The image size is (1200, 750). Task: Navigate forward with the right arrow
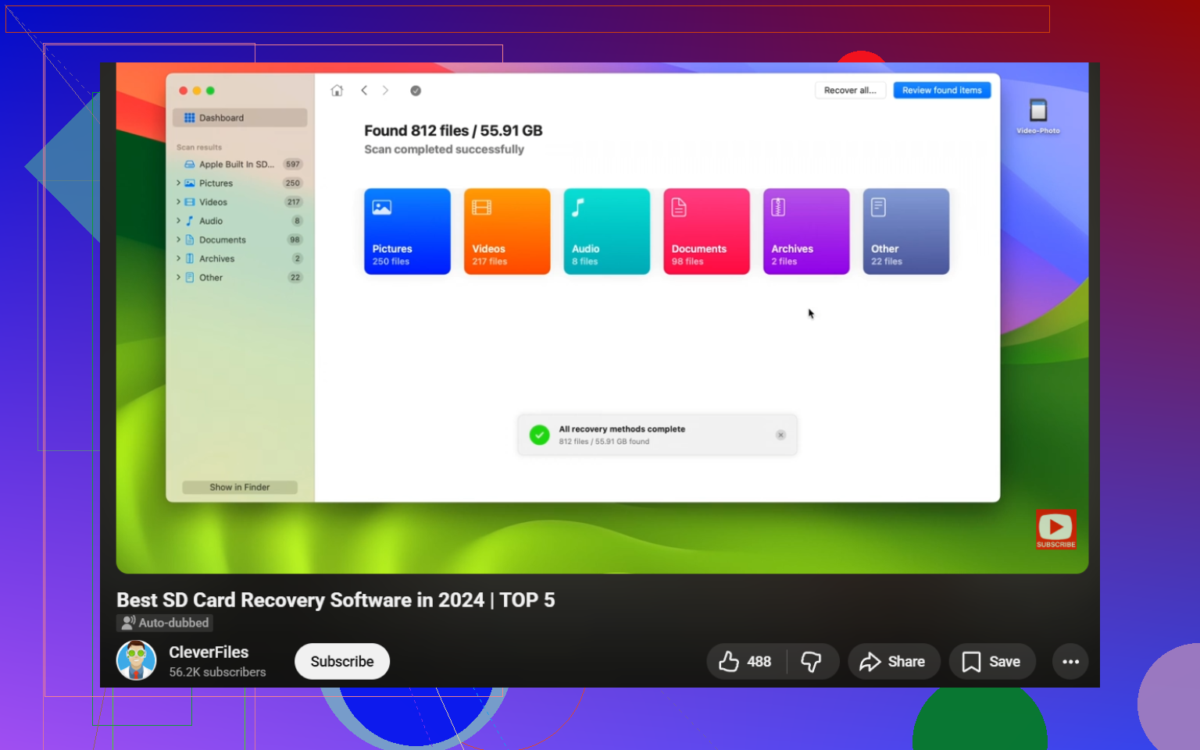tap(385, 91)
